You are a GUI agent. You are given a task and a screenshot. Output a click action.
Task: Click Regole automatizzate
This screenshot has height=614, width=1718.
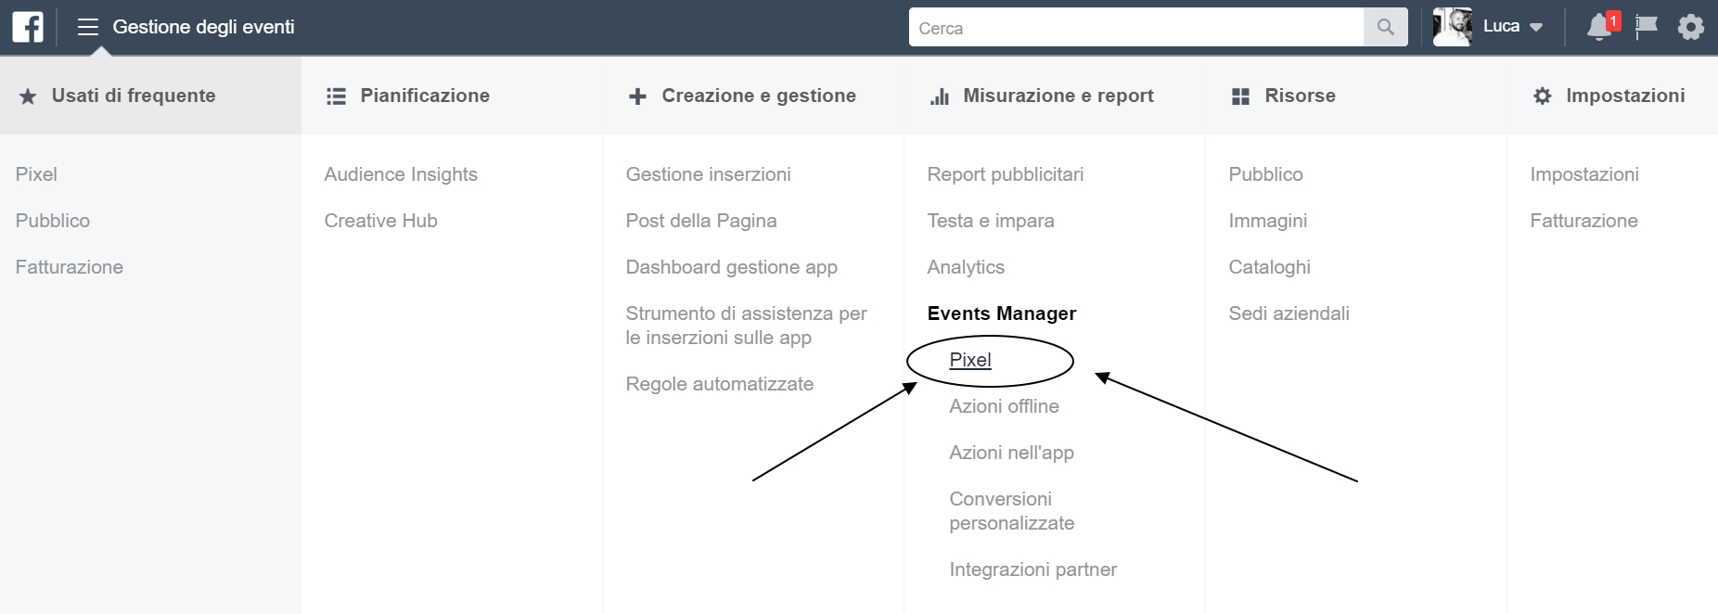point(719,384)
